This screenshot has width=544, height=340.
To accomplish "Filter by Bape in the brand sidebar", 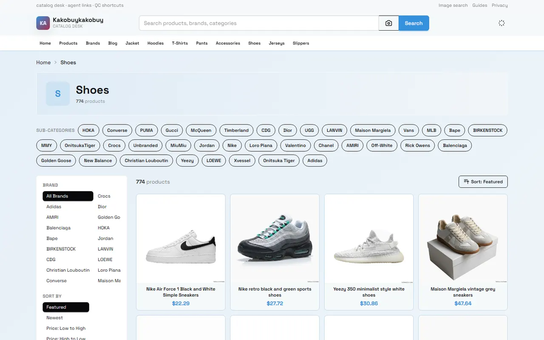I will pyautogui.click(x=52, y=238).
